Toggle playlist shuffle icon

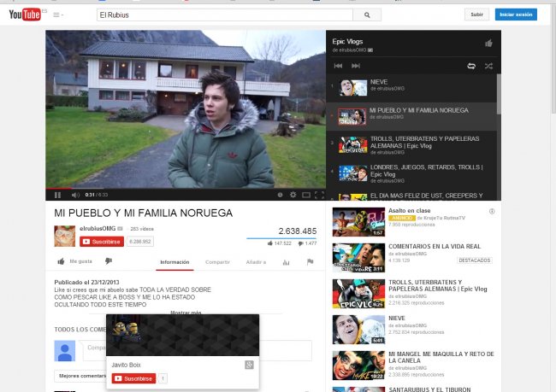click(x=488, y=66)
